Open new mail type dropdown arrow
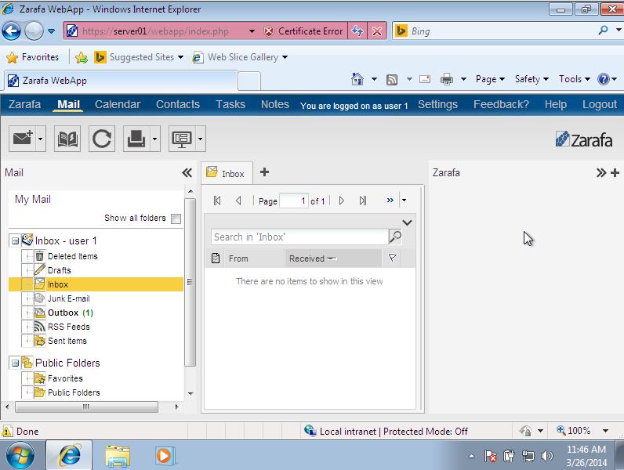 point(41,139)
